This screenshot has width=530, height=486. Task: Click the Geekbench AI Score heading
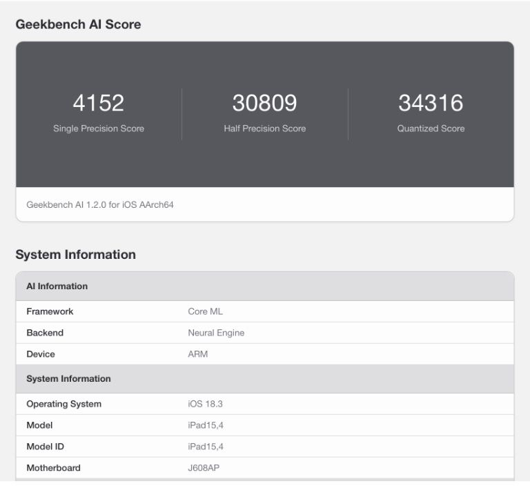(x=78, y=24)
